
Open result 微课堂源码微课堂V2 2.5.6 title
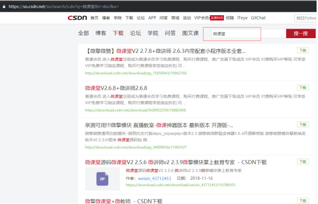(x=175, y=162)
